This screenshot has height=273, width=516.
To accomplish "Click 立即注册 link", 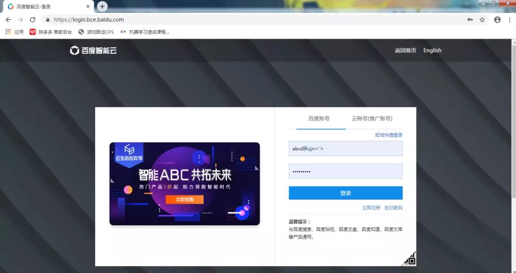I will click(x=371, y=208).
